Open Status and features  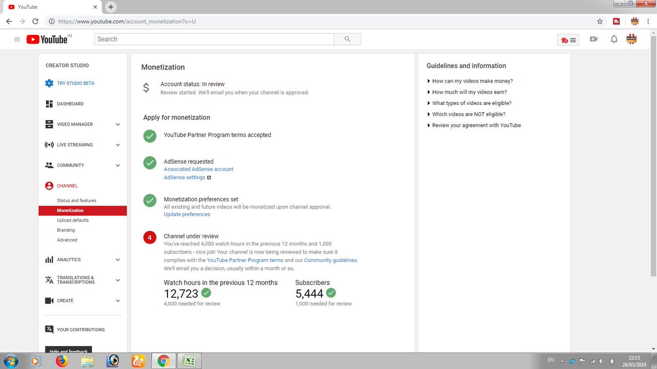coord(77,201)
